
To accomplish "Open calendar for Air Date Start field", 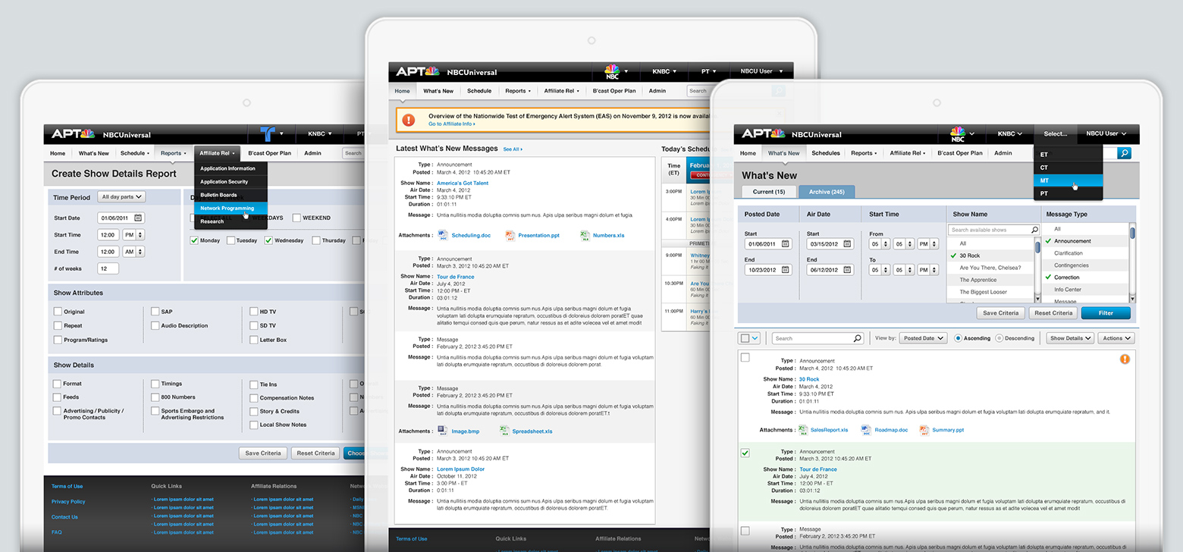I will (x=847, y=244).
